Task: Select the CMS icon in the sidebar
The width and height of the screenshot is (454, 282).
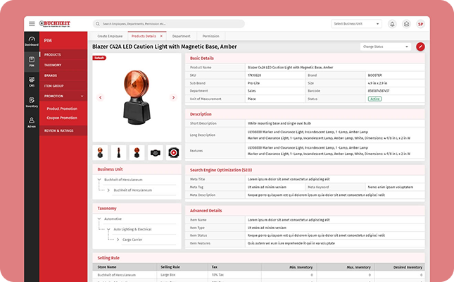Action: coord(31,82)
